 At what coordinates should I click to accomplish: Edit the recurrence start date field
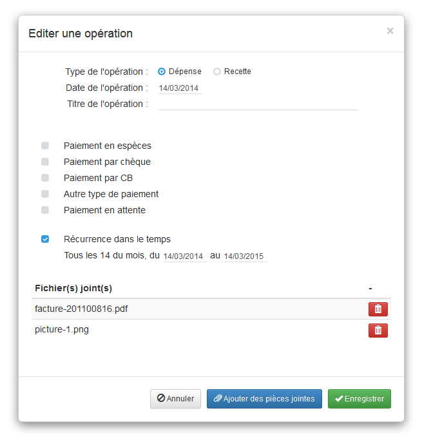[x=184, y=256]
